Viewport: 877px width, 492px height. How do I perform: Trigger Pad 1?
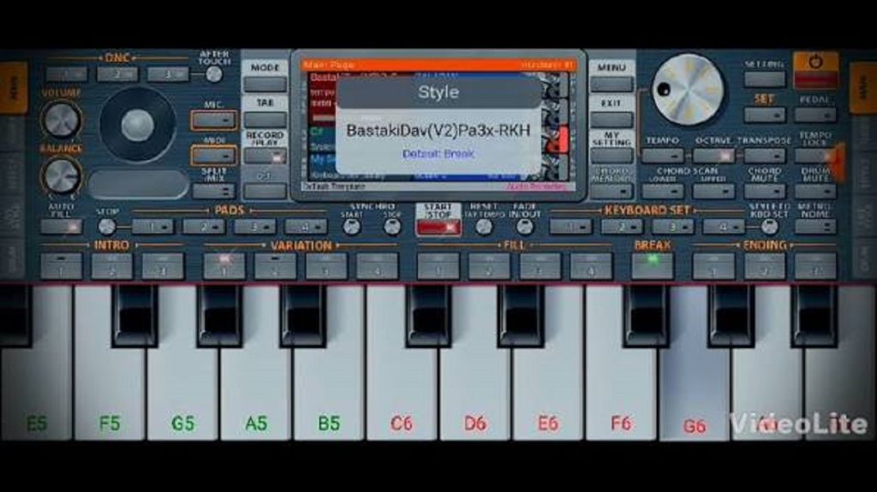(x=152, y=227)
